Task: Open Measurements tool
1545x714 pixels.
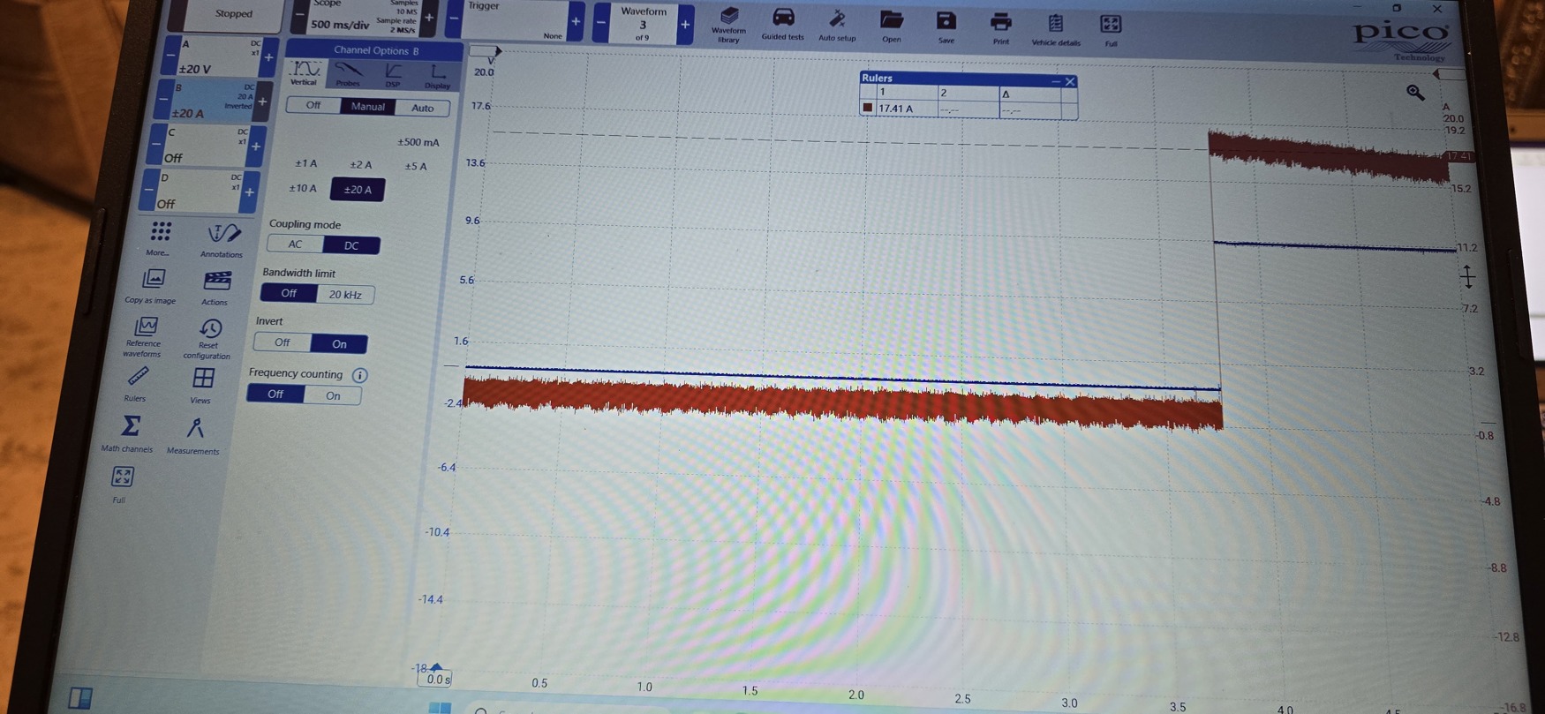Action: 194,436
